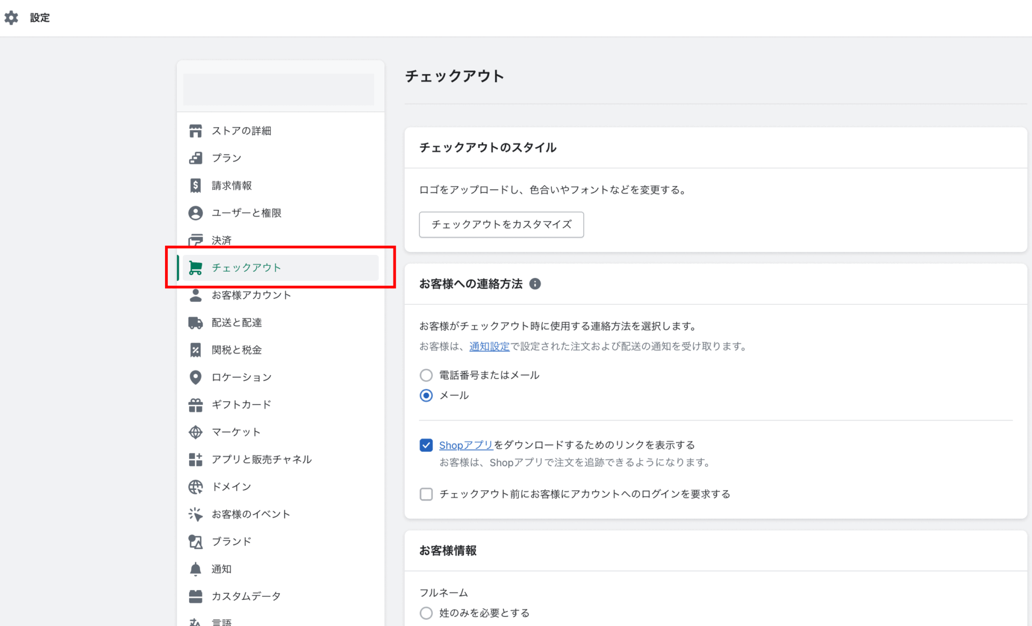
Task: Open the 通知設定 link
Action: coord(489,346)
